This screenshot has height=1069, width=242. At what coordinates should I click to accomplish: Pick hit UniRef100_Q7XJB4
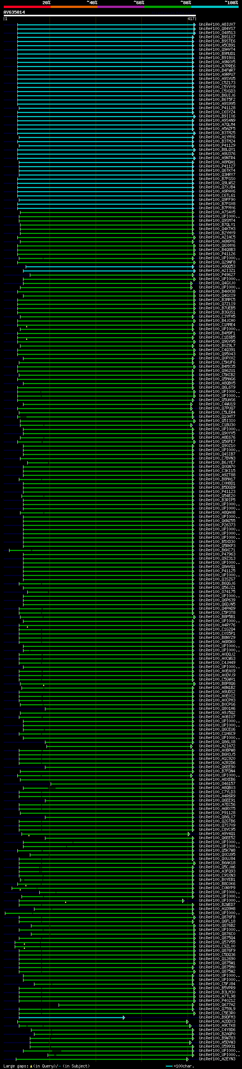tap(217, 187)
